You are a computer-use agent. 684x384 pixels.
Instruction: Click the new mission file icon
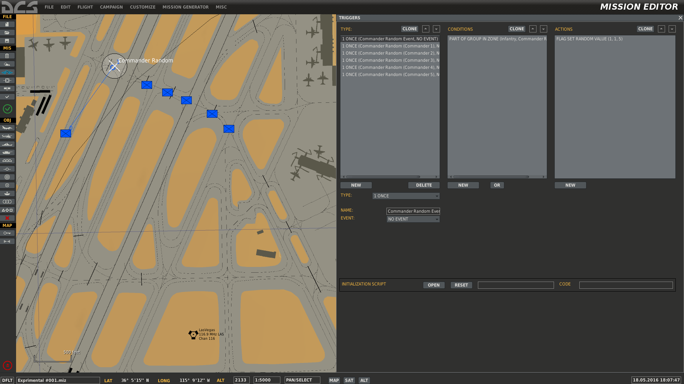pos(7,24)
